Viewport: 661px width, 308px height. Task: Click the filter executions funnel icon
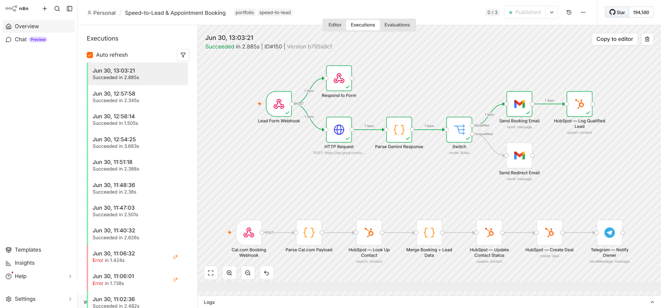[183, 55]
